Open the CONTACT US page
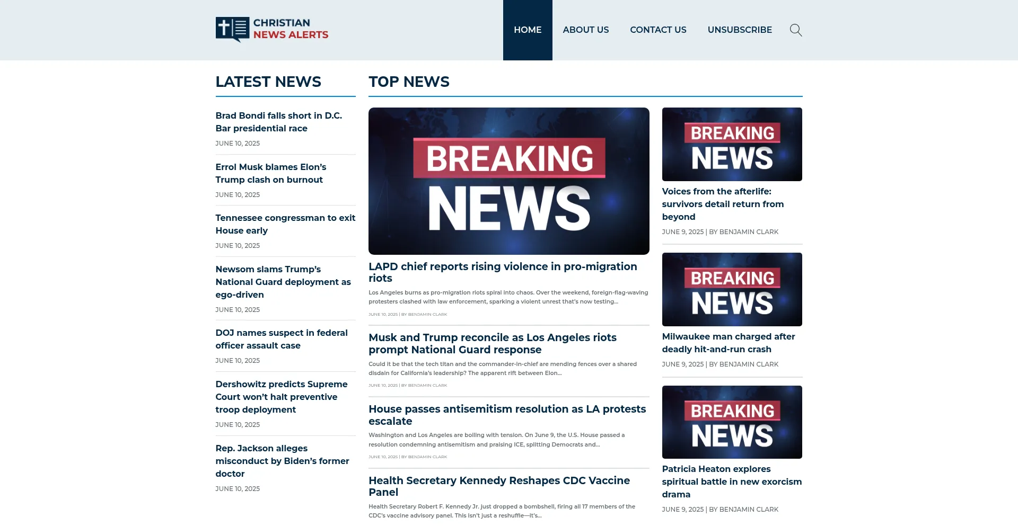 pos(658,30)
